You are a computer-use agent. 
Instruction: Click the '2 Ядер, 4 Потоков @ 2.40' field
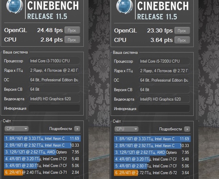tap(54, 70)
